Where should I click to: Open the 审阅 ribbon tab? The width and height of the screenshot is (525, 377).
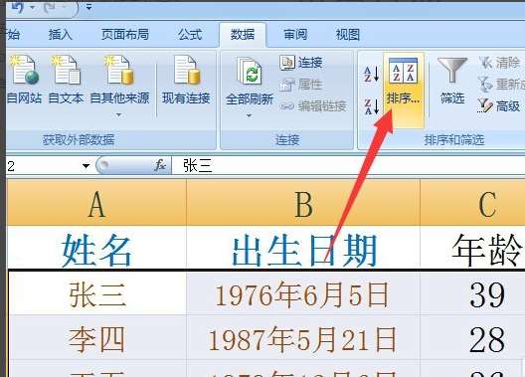click(x=295, y=35)
